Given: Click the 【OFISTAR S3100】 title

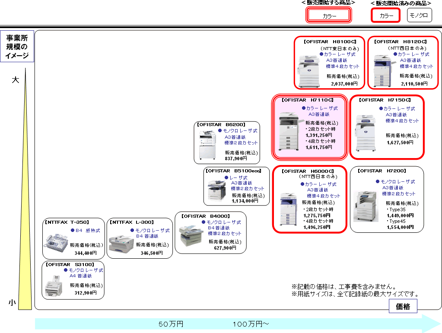Looking at the screenshot, I should tap(70, 264).
